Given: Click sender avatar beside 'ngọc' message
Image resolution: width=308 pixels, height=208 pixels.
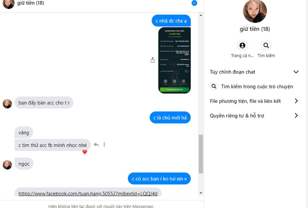Looking at the screenshot, I should point(7,165).
